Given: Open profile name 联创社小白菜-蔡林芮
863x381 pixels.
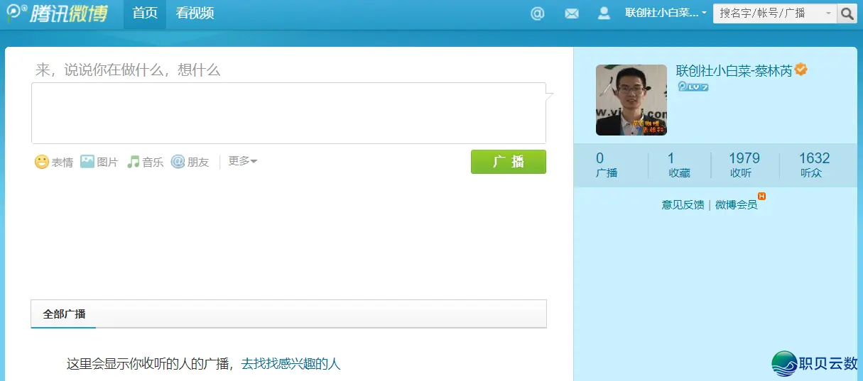Looking at the screenshot, I should click(x=734, y=70).
